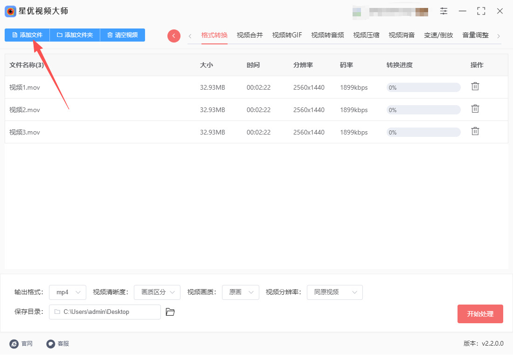Expand the 视频画质 dropdown
513x355 pixels.
tap(241, 292)
